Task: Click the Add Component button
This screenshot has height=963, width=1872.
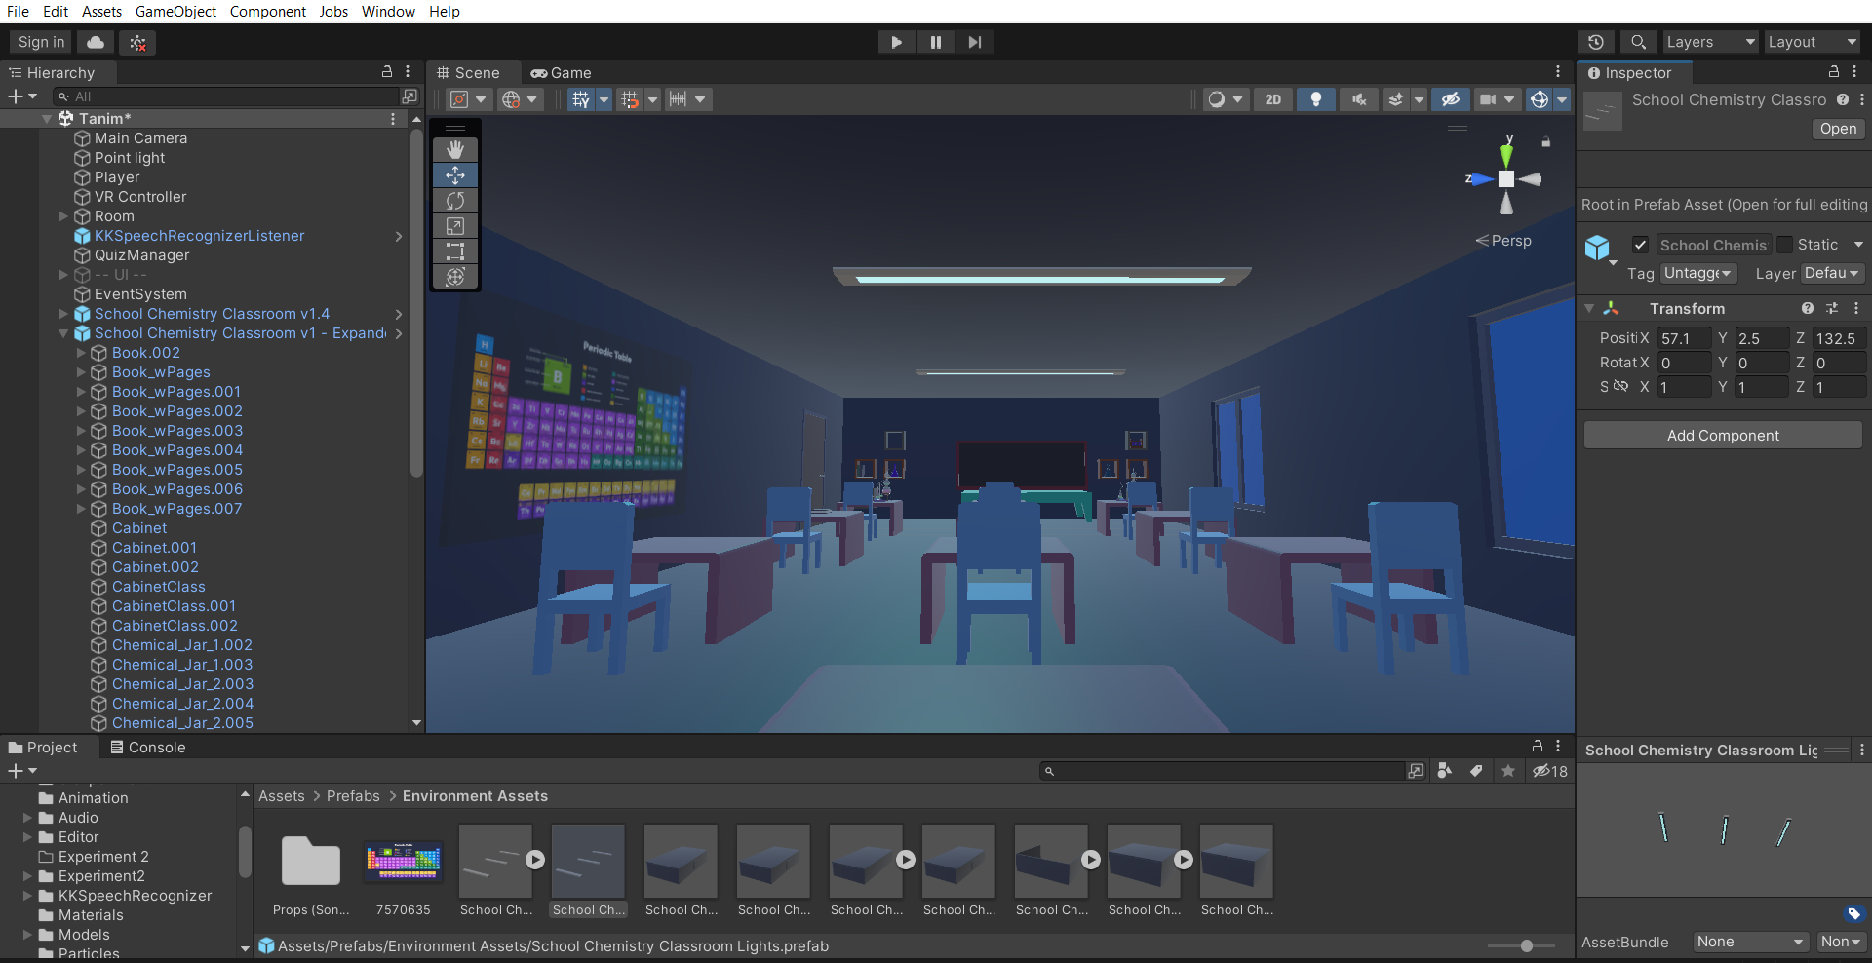Action: 1723,436
